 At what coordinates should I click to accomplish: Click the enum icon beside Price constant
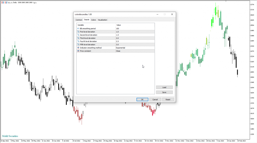pos(78,51)
